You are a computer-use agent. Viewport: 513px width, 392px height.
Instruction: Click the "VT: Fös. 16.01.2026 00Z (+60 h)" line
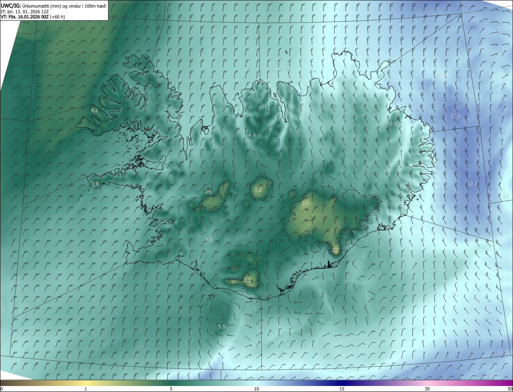(33, 17)
